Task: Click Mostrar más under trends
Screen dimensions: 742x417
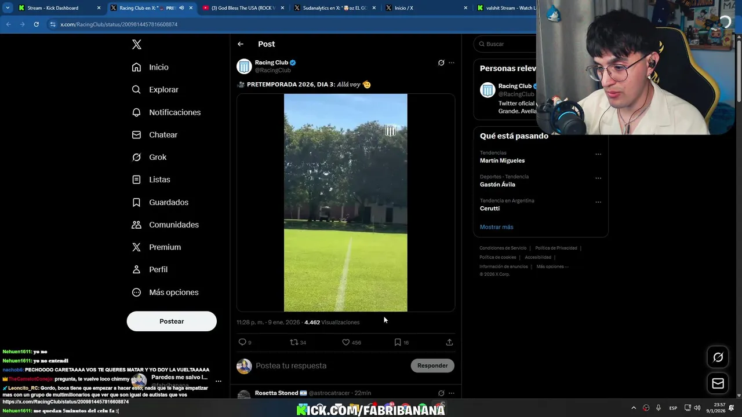Action: (496, 227)
